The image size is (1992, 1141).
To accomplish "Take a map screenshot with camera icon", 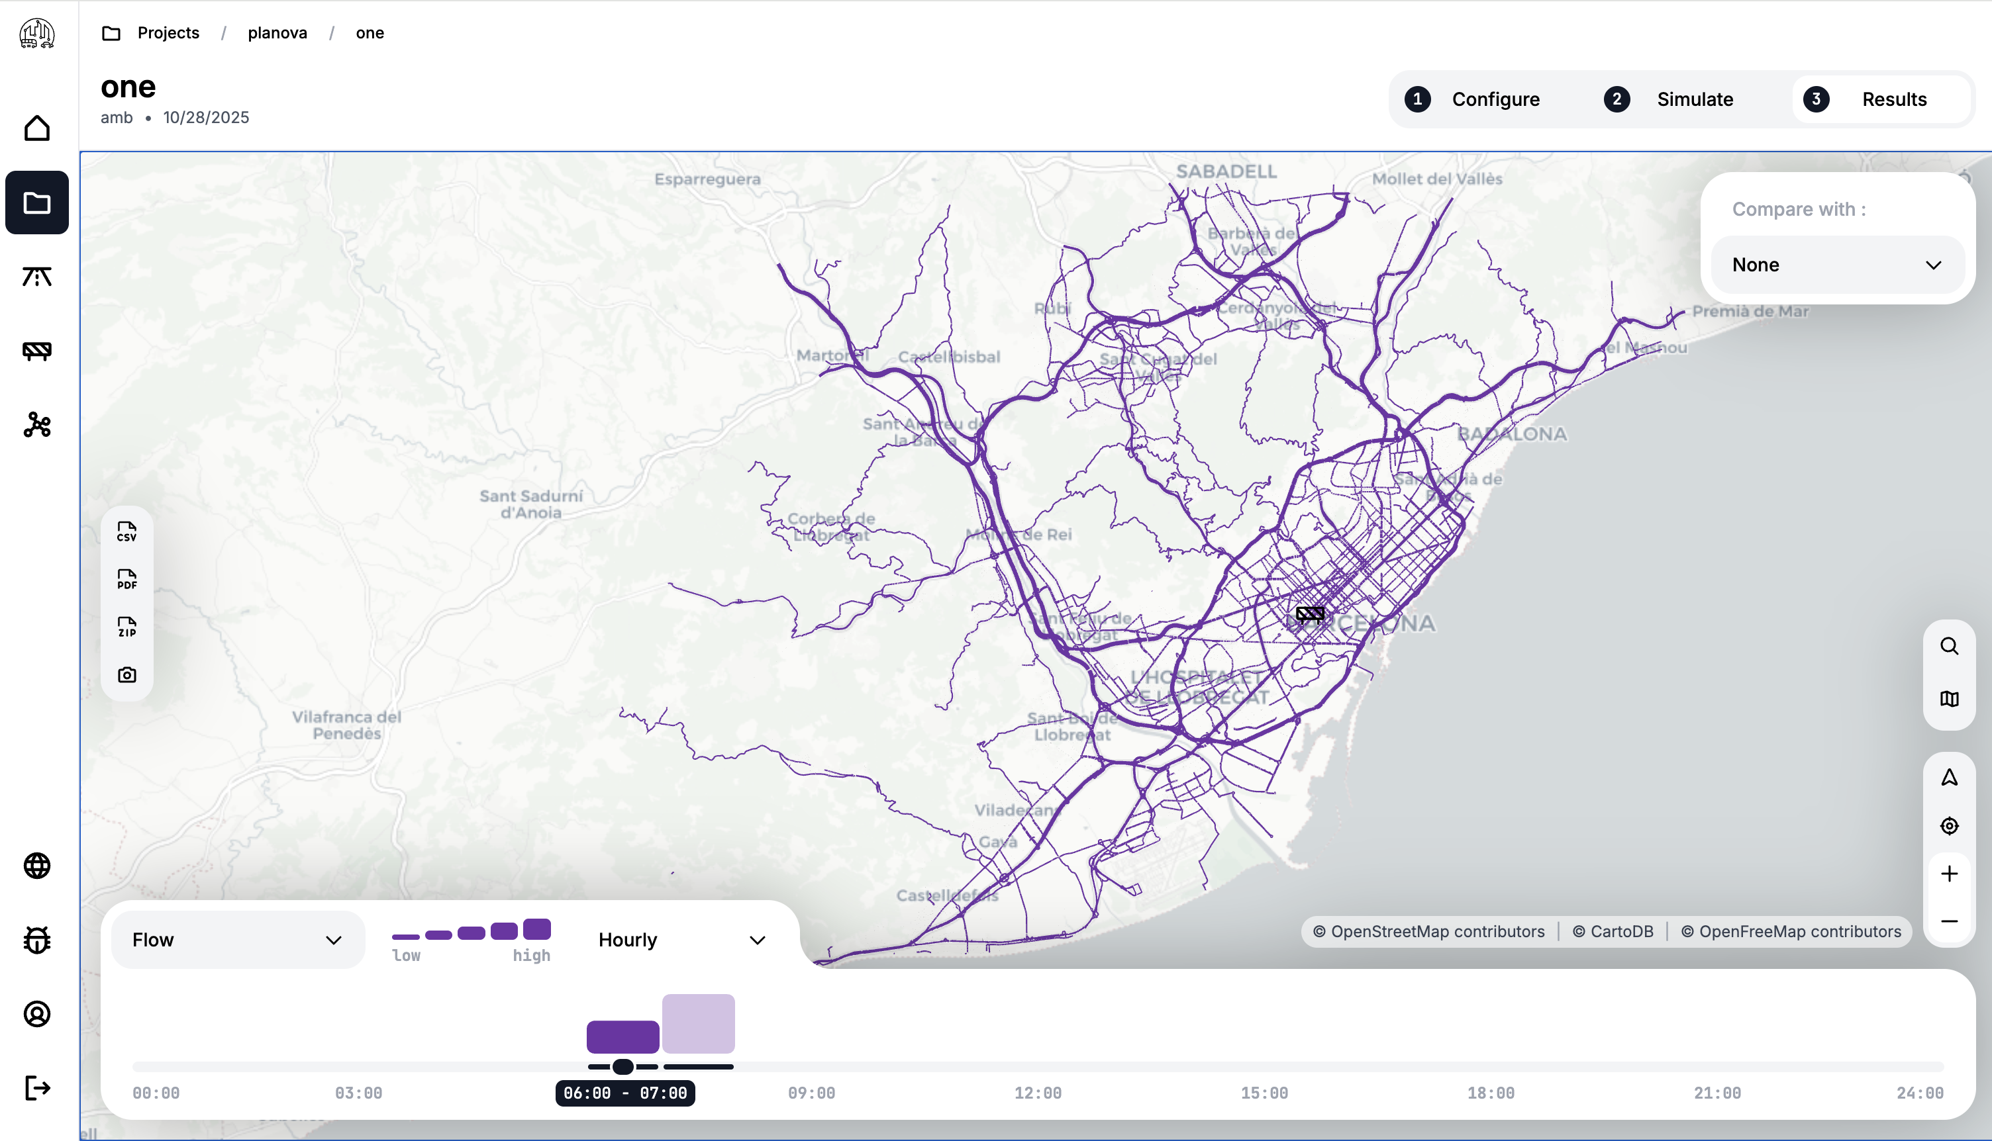I will 126,674.
